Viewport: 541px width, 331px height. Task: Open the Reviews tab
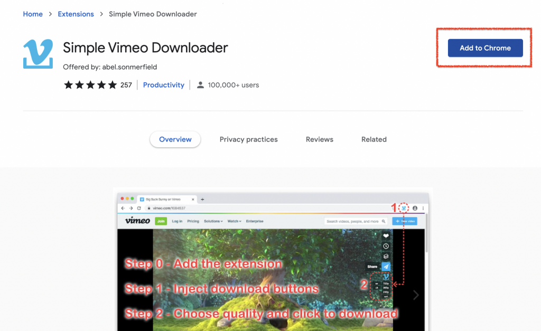(x=320, y=139)
